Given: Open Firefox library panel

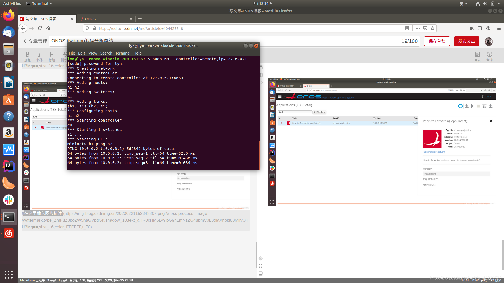Looking at the screenshot, I should coord(472,28).
